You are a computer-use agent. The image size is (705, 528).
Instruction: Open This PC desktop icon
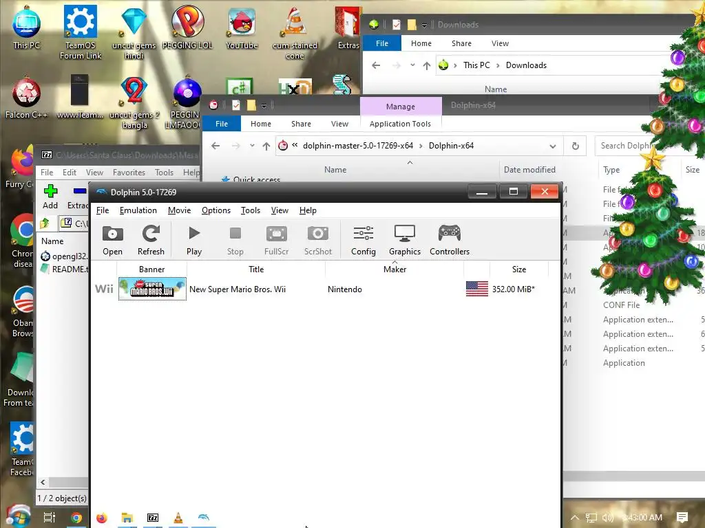[26, 27]
